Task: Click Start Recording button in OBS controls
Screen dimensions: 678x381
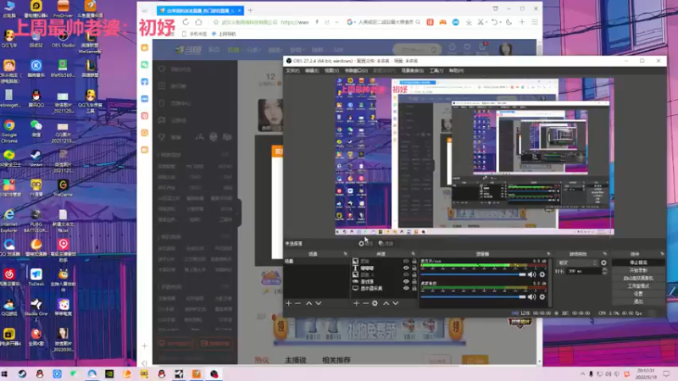Action: (x=638, y=270)
